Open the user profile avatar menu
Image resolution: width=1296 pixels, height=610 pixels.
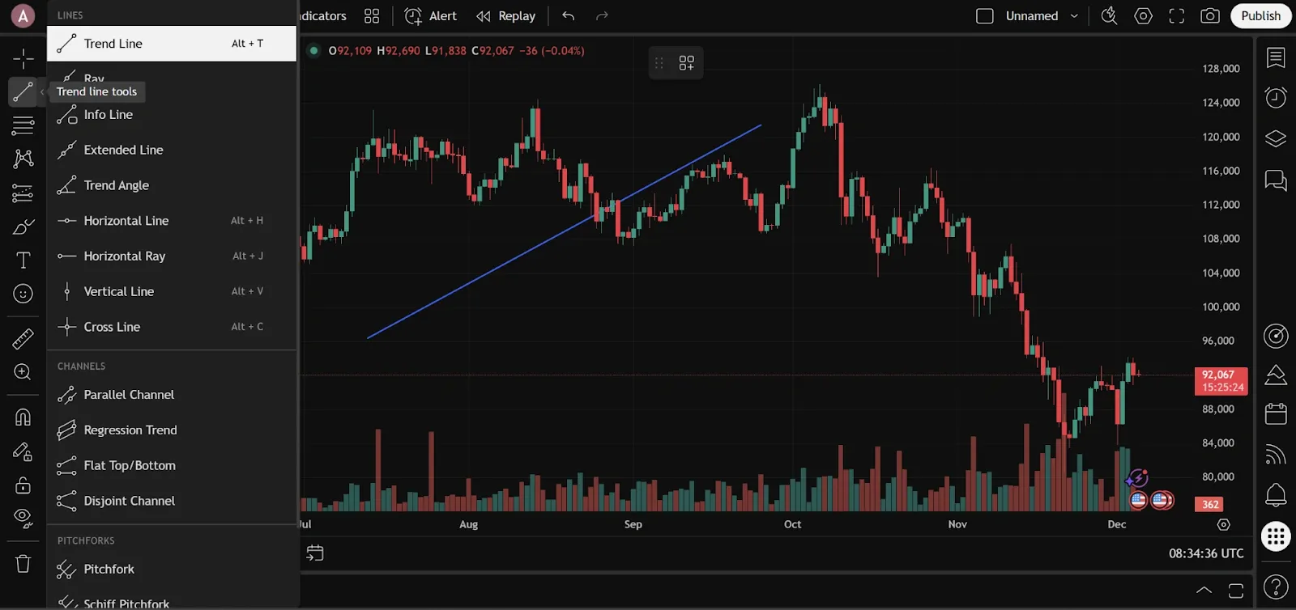point(23,15)
